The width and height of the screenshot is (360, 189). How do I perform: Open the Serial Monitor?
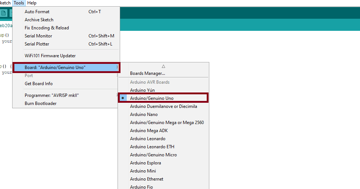[x=66, y=36]
